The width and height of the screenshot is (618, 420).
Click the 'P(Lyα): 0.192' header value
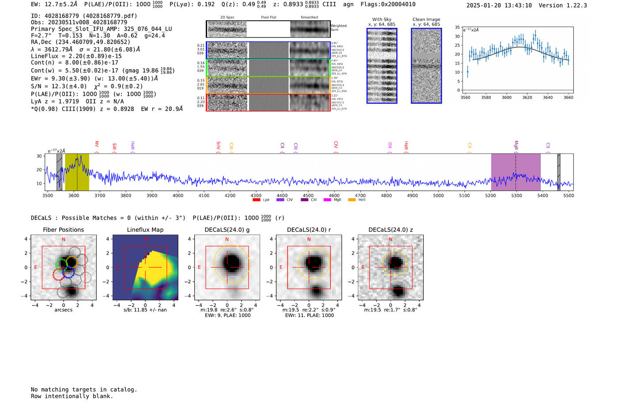point(192,4)
